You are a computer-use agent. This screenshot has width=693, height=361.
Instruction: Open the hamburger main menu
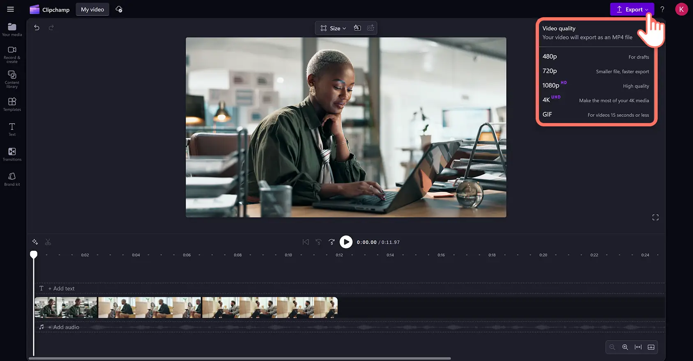11,9
